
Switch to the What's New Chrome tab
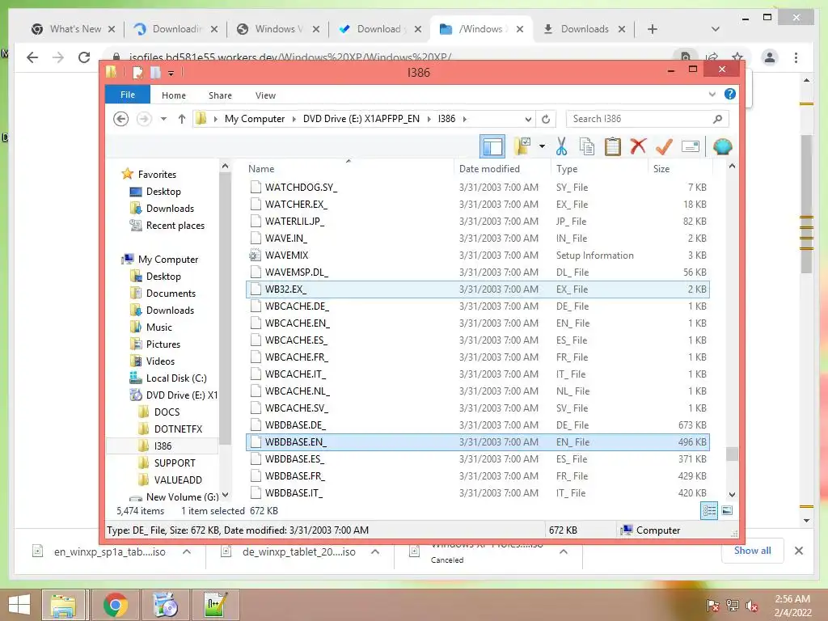[x=73, y=29]
